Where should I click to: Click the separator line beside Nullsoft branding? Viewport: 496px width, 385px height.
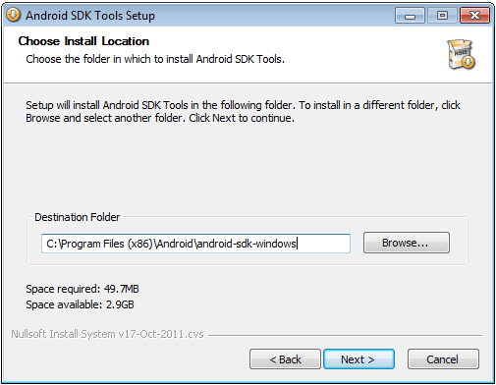(345, 335)
